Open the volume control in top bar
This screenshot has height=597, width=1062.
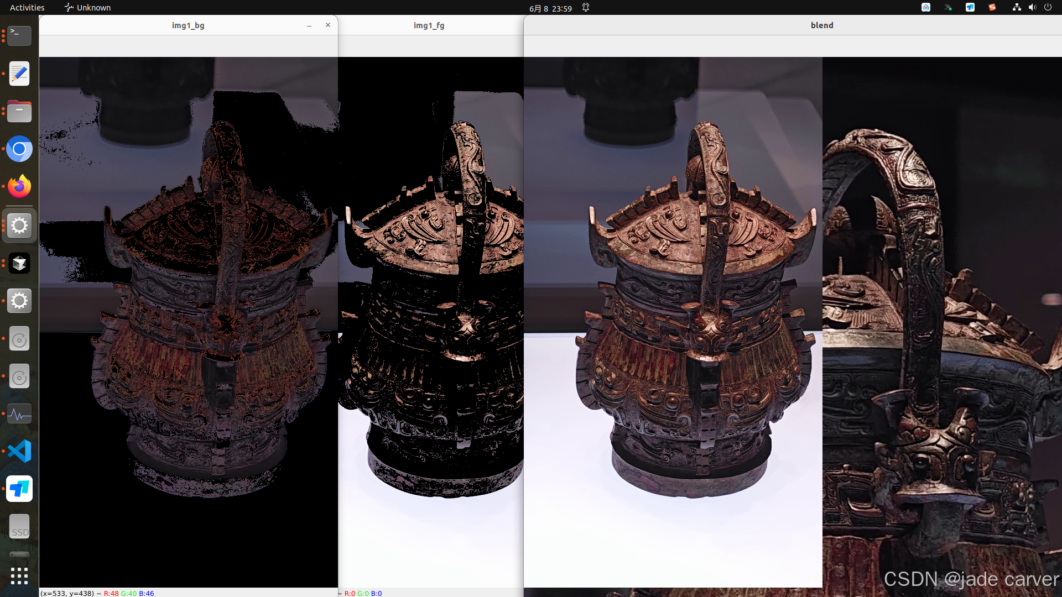tap(1032, 7)
